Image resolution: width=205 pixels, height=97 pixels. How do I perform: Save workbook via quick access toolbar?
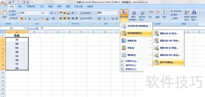pos(10,2)
